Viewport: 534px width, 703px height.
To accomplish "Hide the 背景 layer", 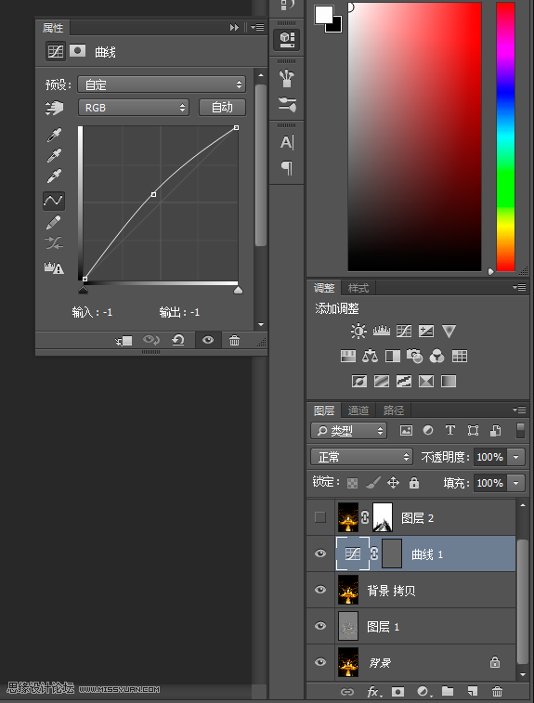I will point(320,662).
